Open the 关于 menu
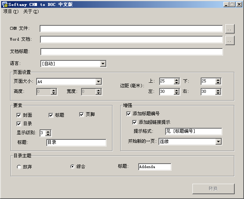Screen dimensions: 244x199 click(x=31, y=12)
